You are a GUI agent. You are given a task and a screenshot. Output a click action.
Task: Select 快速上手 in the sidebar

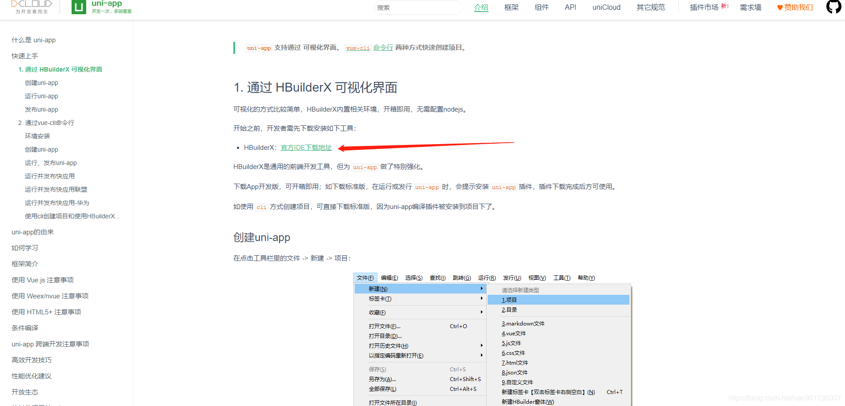(25, 56)
